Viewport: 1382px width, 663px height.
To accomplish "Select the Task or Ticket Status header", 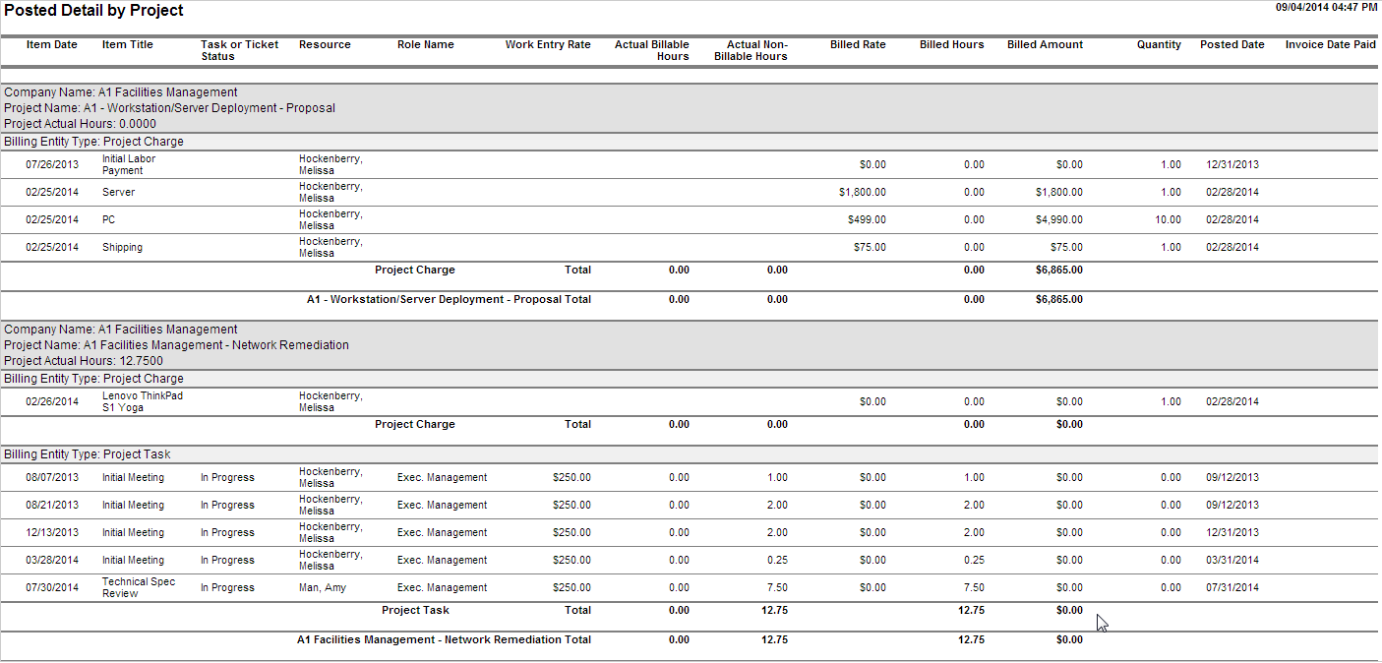I will [239, 50].
